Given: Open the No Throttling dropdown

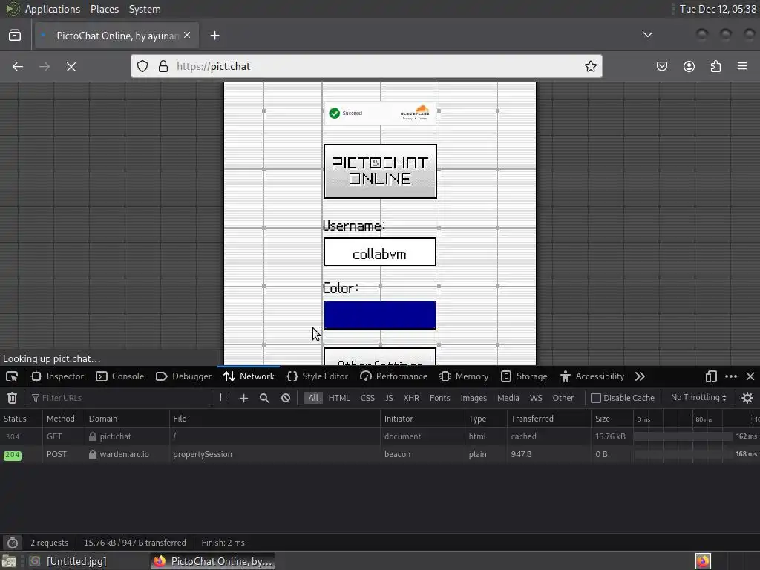Looking at the screenshot, I should click(x=698, y=398).
